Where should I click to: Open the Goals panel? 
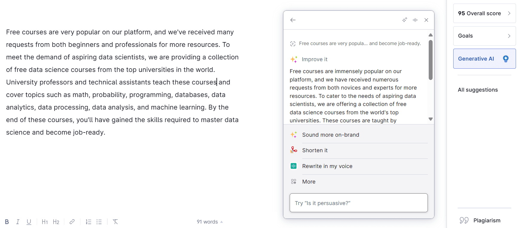coord(484,36)
